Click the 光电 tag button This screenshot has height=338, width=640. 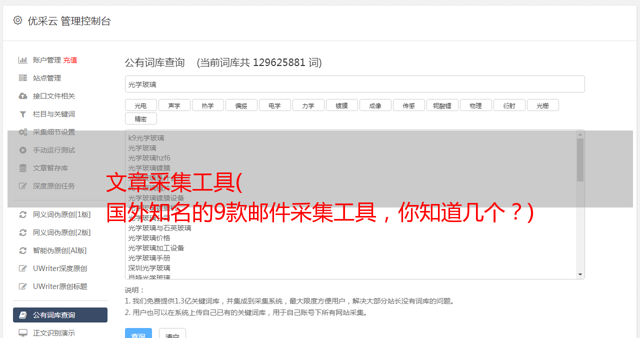pos(141,105)
